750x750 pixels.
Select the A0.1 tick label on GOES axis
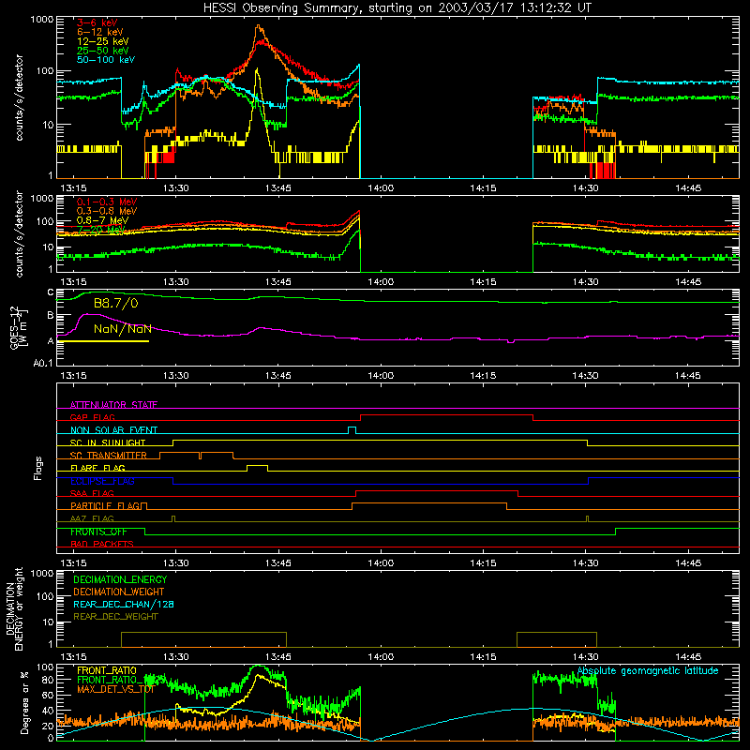pyautogui.click(x=43, y=364)
